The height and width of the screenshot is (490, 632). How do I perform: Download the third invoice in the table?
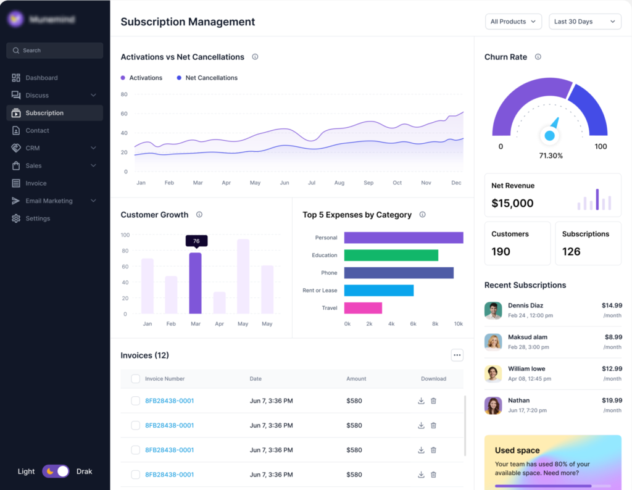click(x=421, y=450)
